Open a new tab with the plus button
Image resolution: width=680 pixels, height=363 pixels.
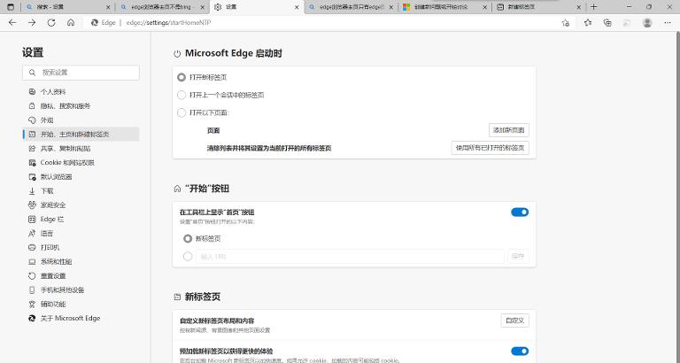(594, 7)
